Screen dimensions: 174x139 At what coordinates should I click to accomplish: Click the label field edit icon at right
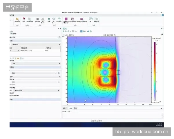[59, 37]
